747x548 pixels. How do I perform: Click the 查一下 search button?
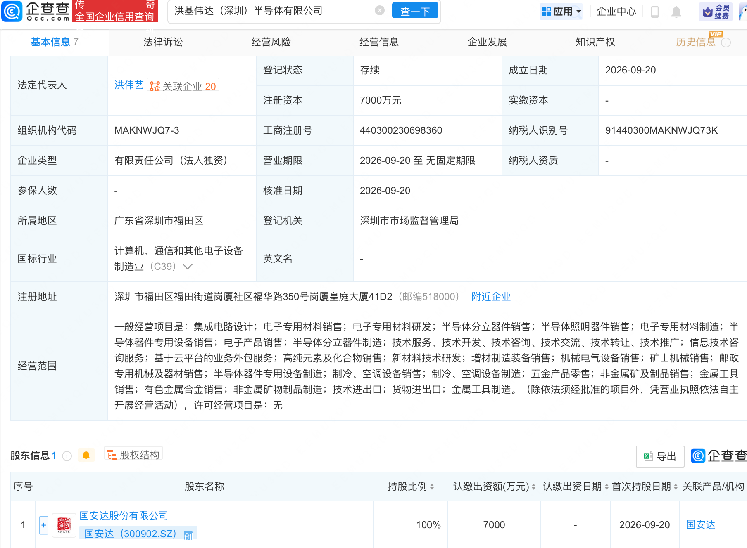coord(415,11)
